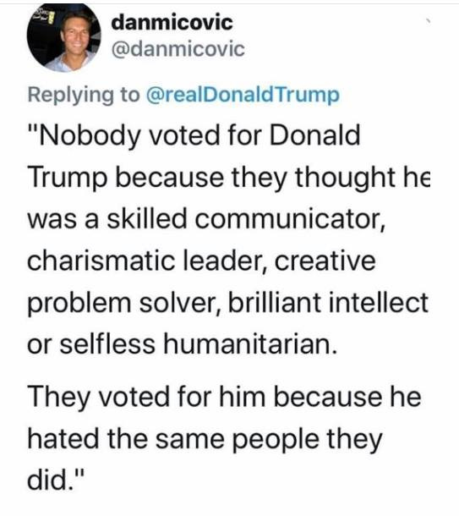Click the closing word "did."
This screenshot has height=516, width=459.
[56, 480]
